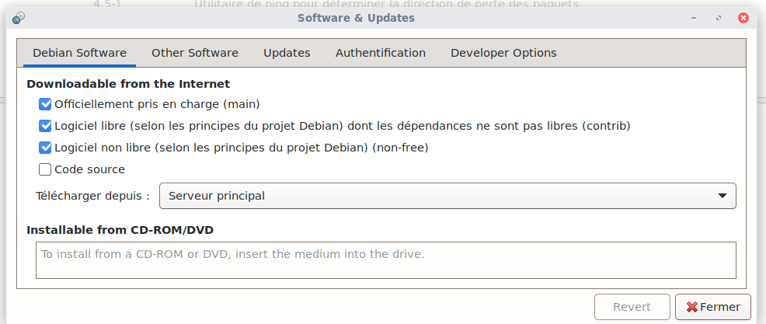Screen dimensions: 766x324
Task: Maximize the Software & Updates window
Action: (719, 18)
